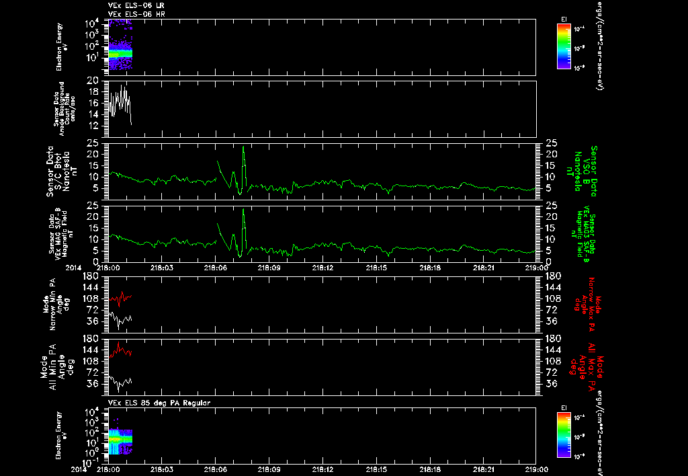Click the 'Mode Narrow Min PA Angle deg' axis label

pos(55,305)
